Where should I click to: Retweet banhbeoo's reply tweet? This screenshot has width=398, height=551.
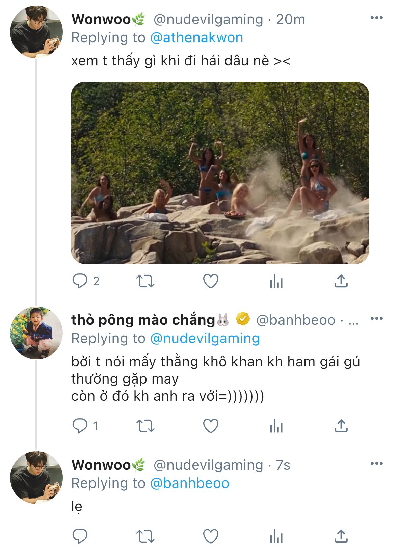(x=145, y=426)
